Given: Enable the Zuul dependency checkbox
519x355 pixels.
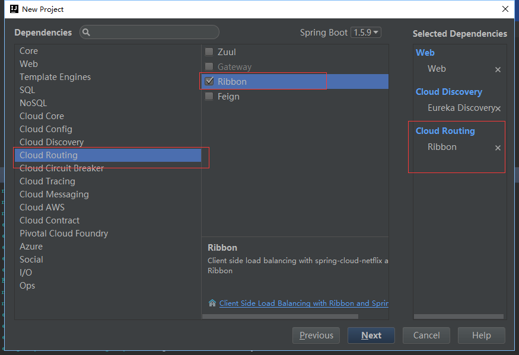Looking at the screenshot, I should pyautogui.click(x=209, y=52).
